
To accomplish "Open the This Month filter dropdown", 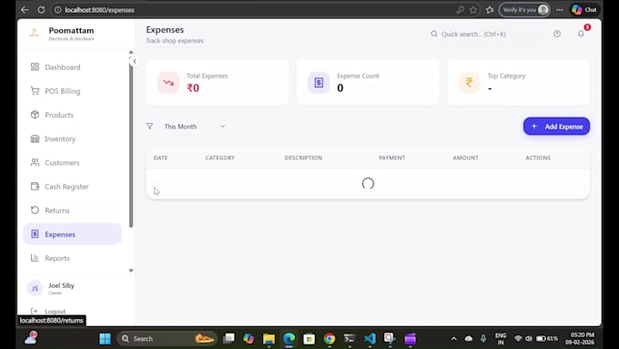I will point(195,127).
